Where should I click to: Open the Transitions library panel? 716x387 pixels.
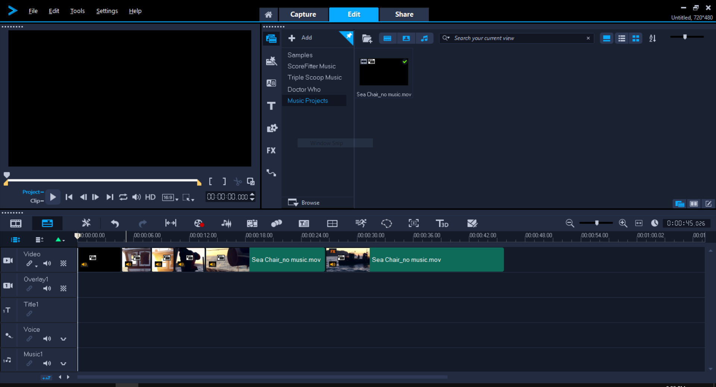pyautogui.click(x=271, y=83)
